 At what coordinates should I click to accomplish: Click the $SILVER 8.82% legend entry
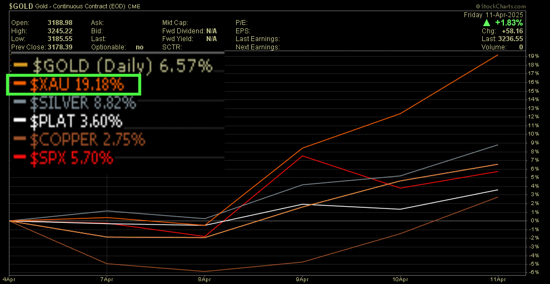(74, 103)
